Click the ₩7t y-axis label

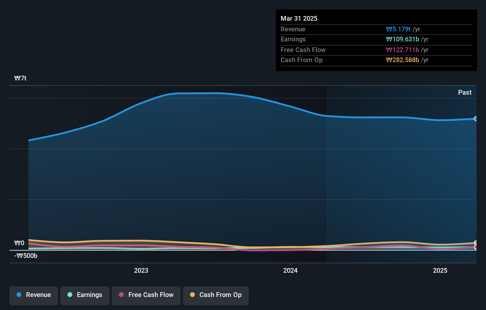pos(20,78)
